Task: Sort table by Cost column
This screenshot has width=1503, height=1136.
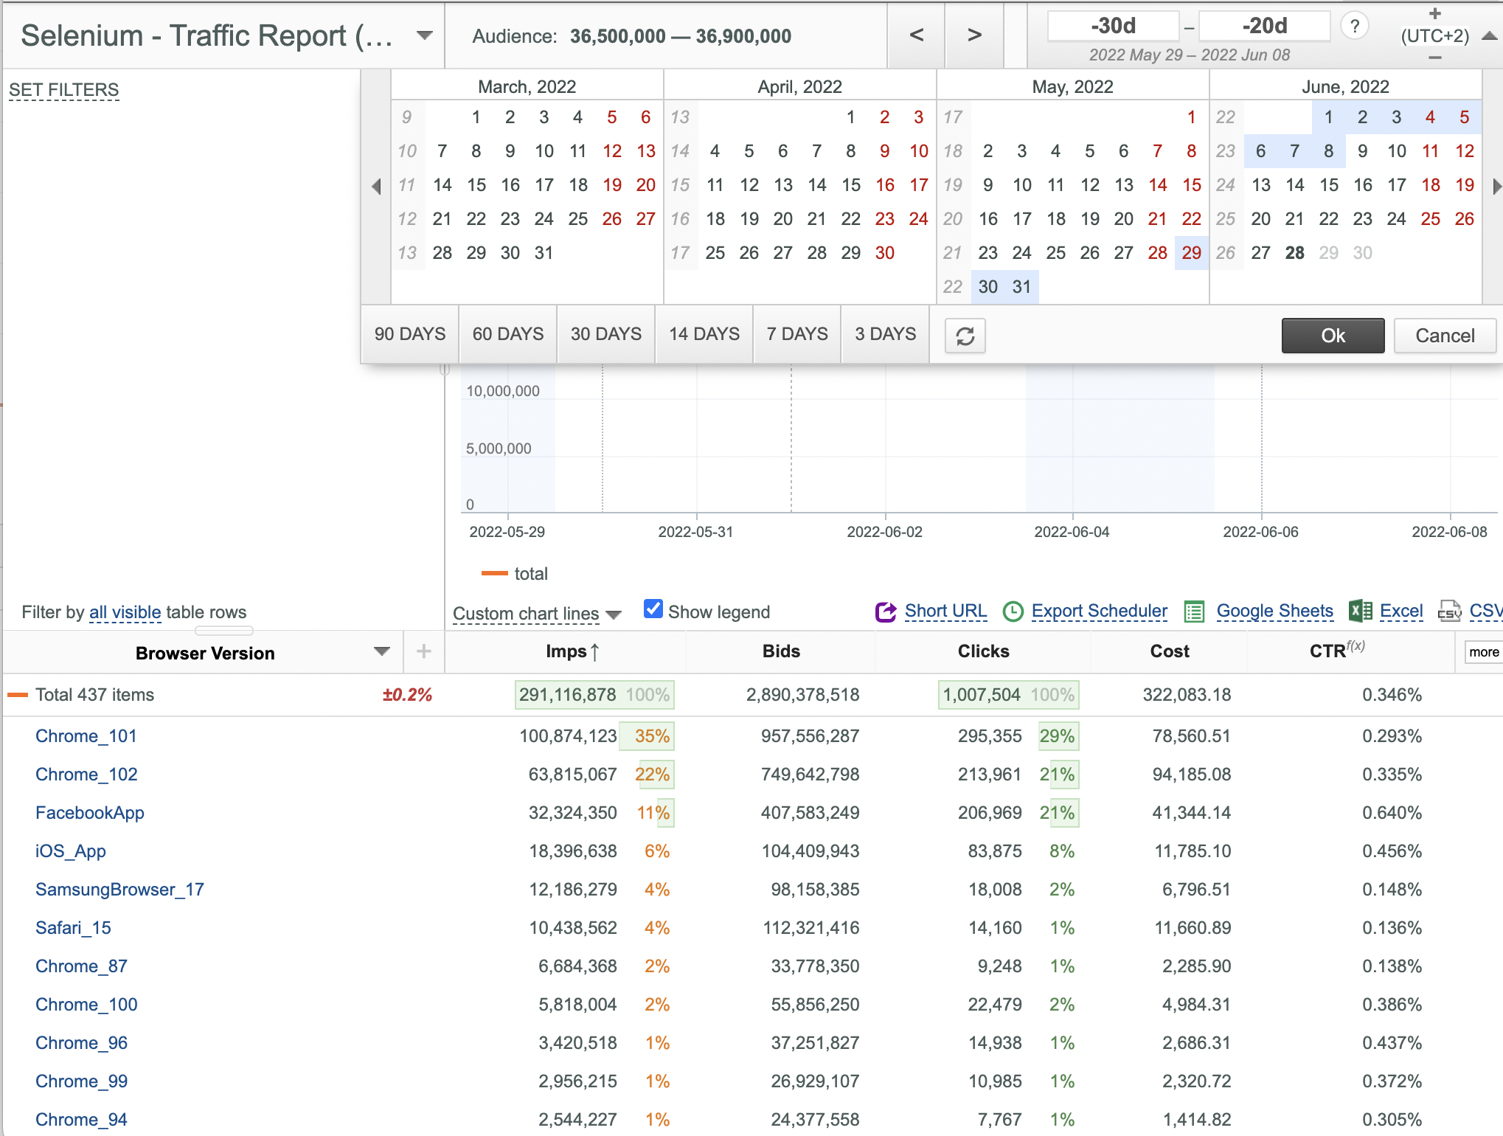Action: pos(1170,651)
